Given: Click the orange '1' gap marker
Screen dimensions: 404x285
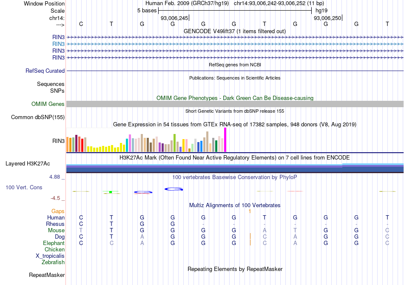Looking at the screenshot, I should pyautogui.click(x=250, y=211).
